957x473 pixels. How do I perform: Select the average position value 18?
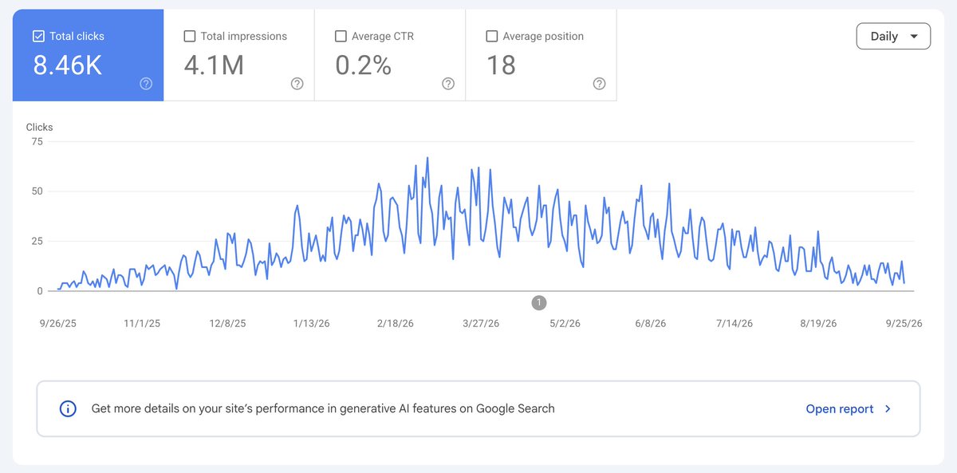tap(501, 65)
